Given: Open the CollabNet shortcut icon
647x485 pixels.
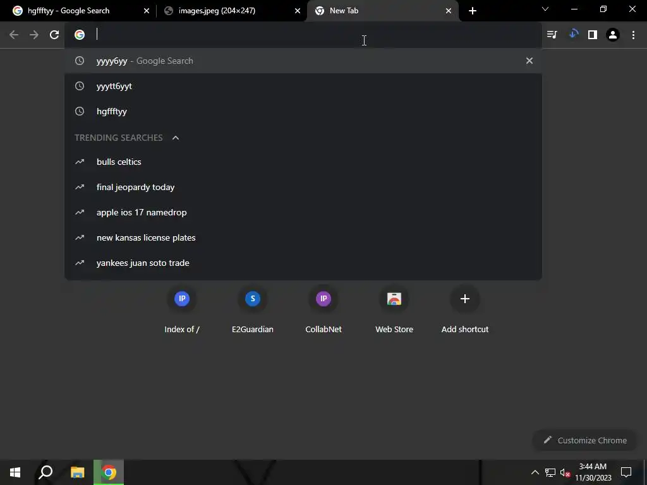Looking at the screenshot, I should click(x=323, y=299).
